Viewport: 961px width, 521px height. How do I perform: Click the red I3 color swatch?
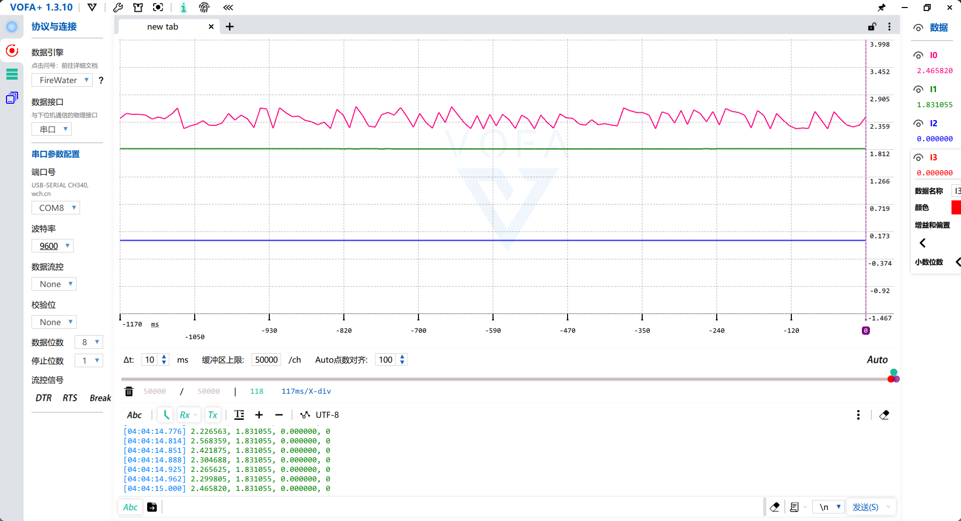[x=956, y=207]
